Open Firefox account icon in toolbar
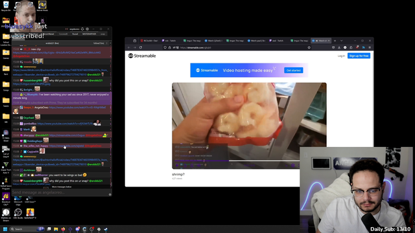The width and height of the screenshot is (415, 233). tap(345, 47)
